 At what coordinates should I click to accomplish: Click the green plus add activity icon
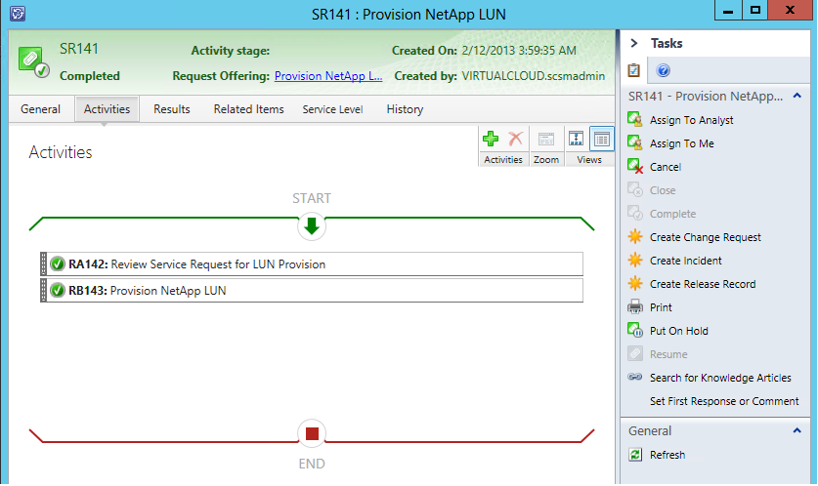pyautogui.click(x=491, y=139)
